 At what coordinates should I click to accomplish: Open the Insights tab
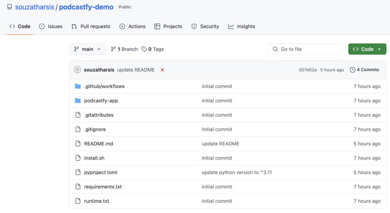coord(241,26)
